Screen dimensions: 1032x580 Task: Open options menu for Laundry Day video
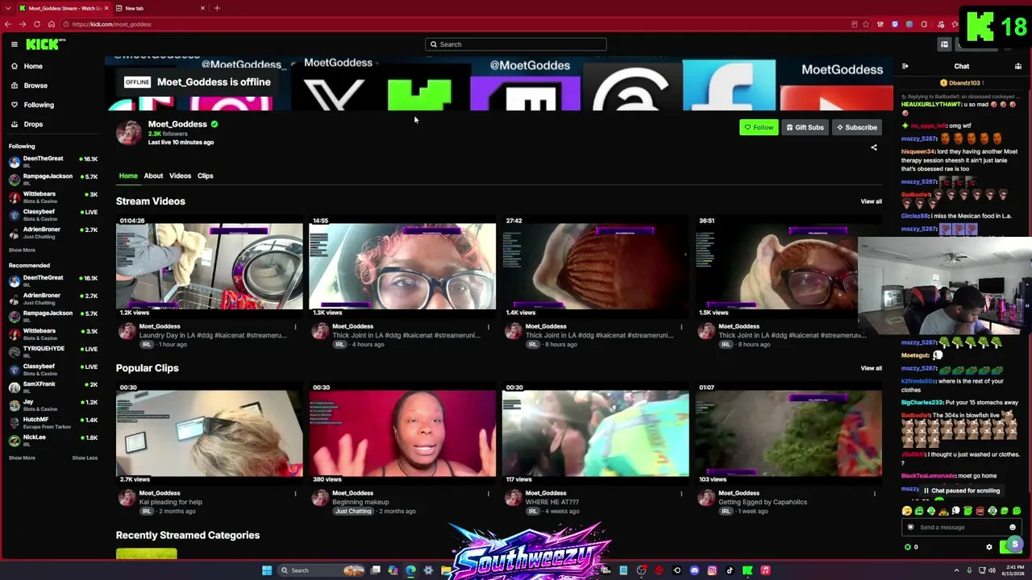point(295,327)
